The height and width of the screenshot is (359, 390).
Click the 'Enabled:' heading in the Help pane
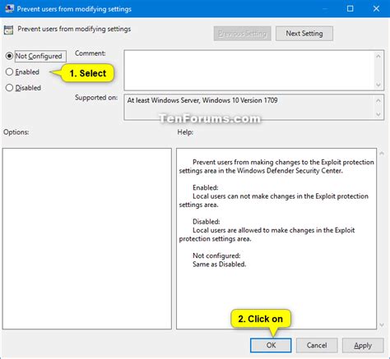206,188
